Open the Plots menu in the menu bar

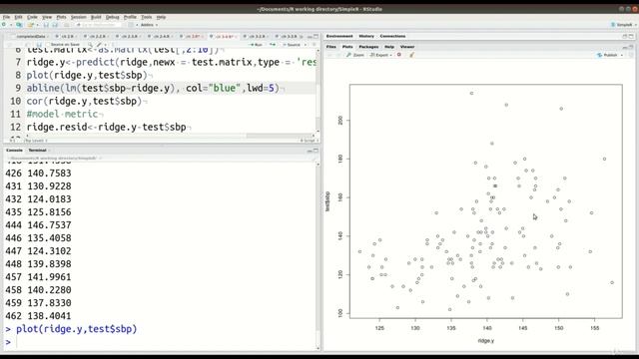pyautogui.click(x=61, y=17)
